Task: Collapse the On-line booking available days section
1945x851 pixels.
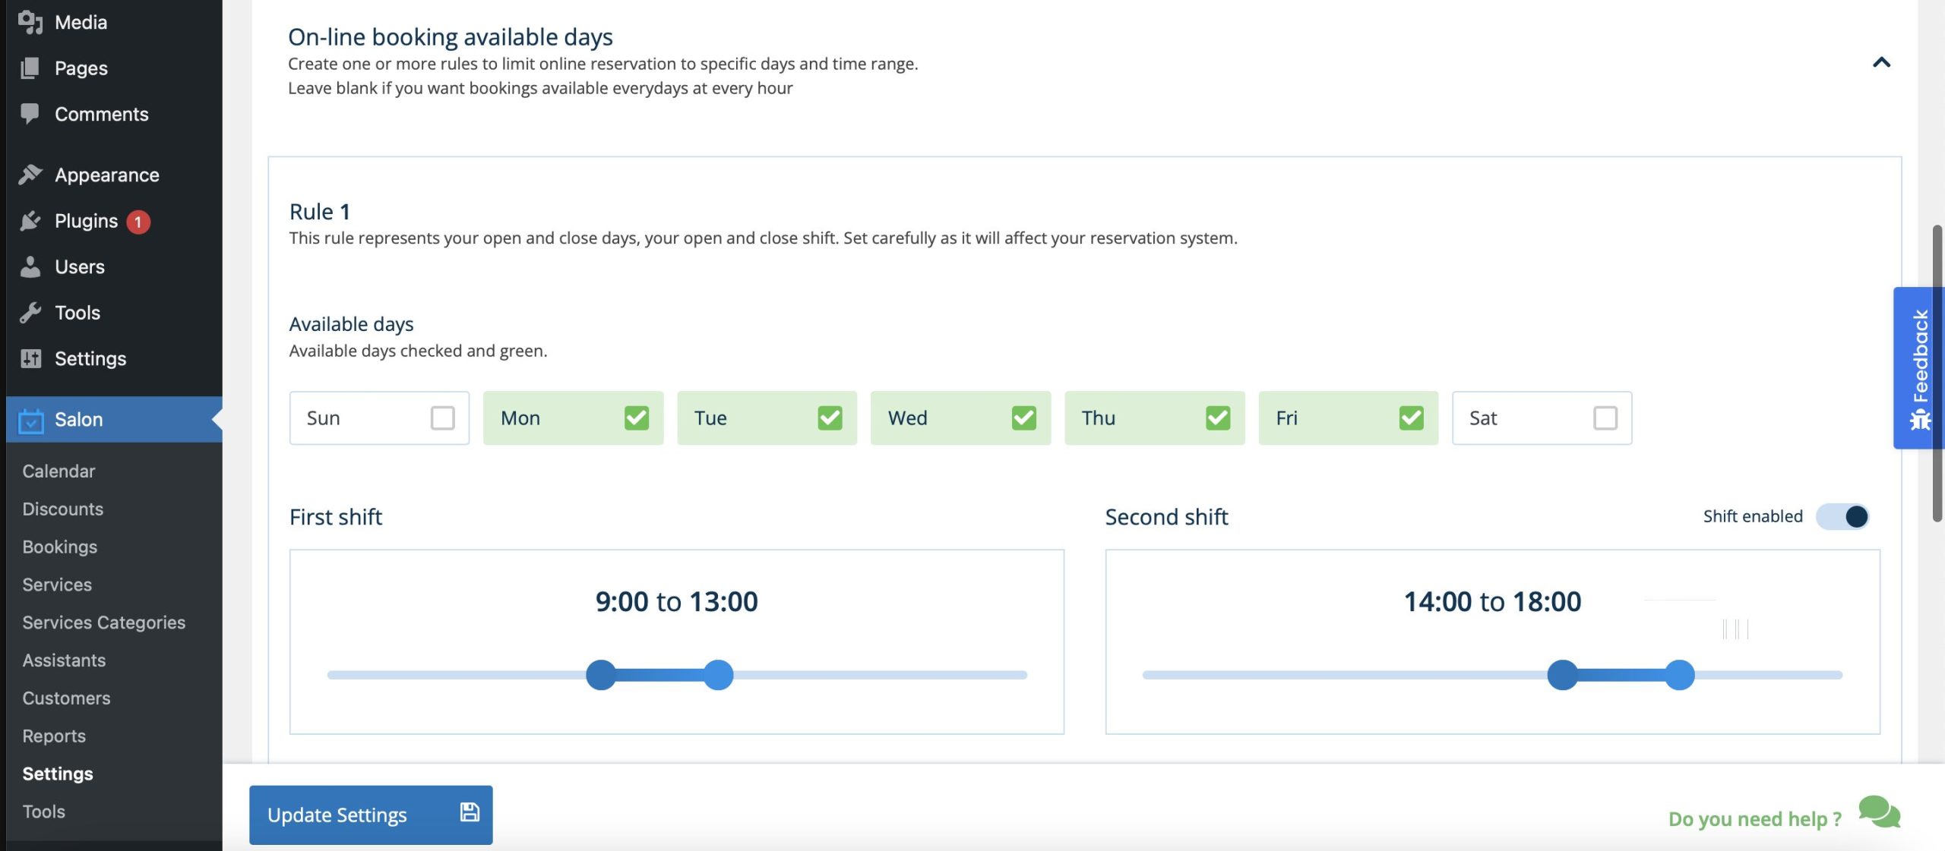Action: (1881, 62)
